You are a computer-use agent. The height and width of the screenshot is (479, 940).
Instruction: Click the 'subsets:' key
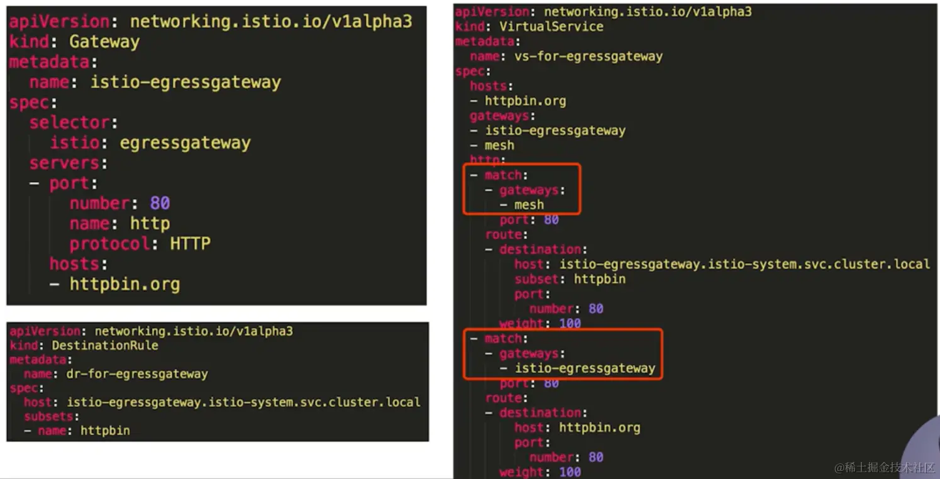tap(52, 417)
